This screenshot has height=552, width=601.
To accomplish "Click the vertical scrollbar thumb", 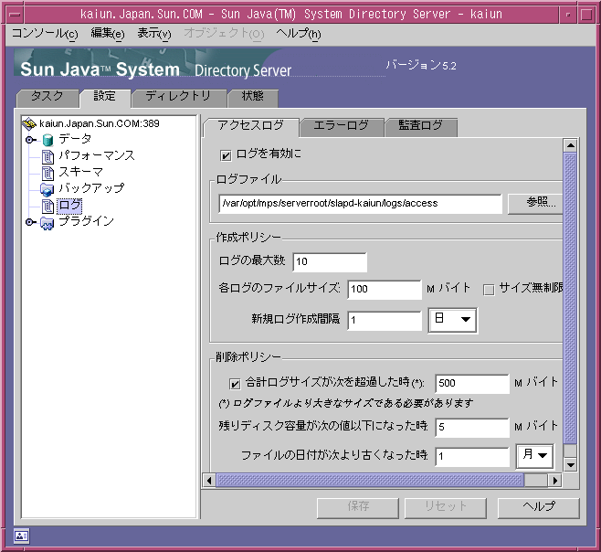I will point(570,298).
